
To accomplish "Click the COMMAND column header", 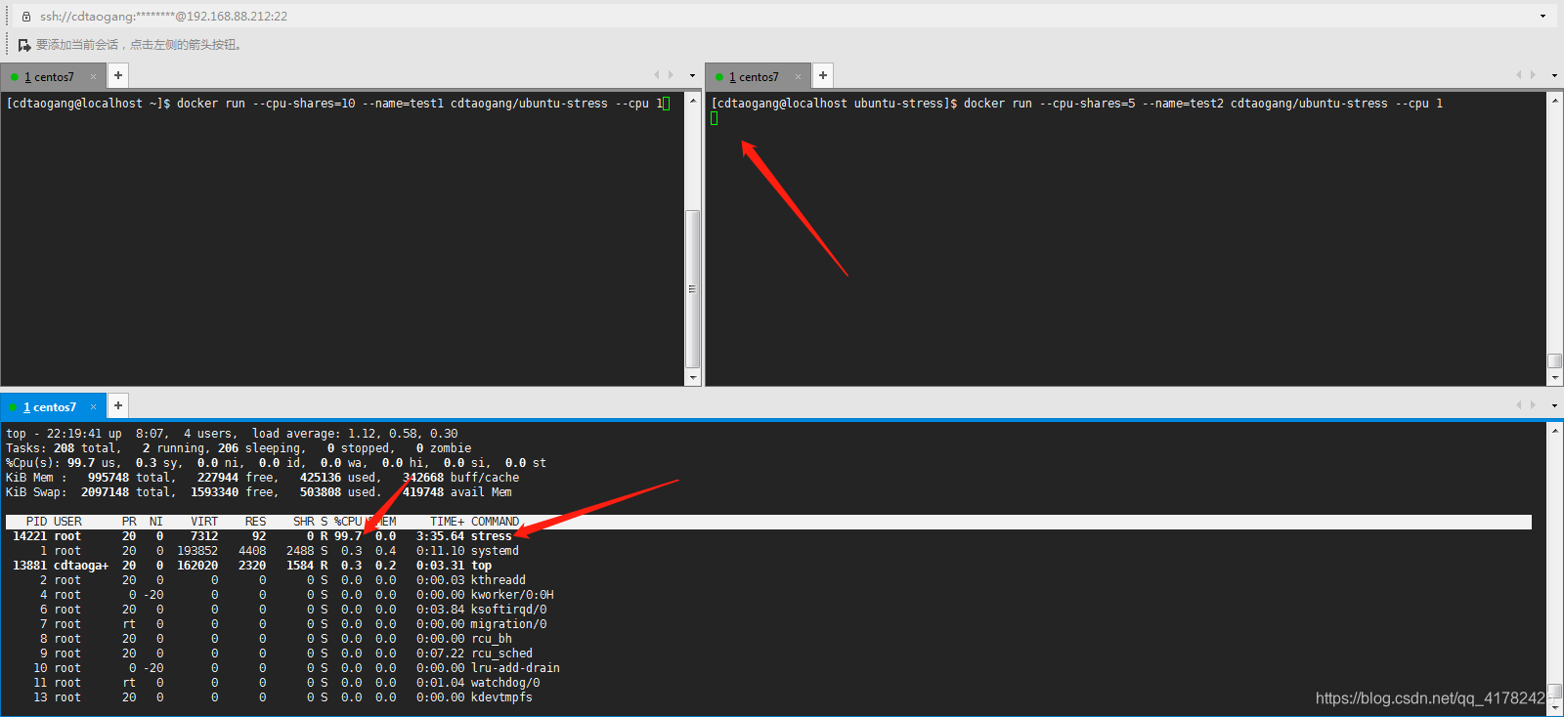I will (x=496, y=522).
